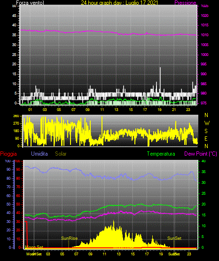The width and height of the screenshot is (219, 261).
Task: Select pressure axis value 1020
Action: point(204,16)
